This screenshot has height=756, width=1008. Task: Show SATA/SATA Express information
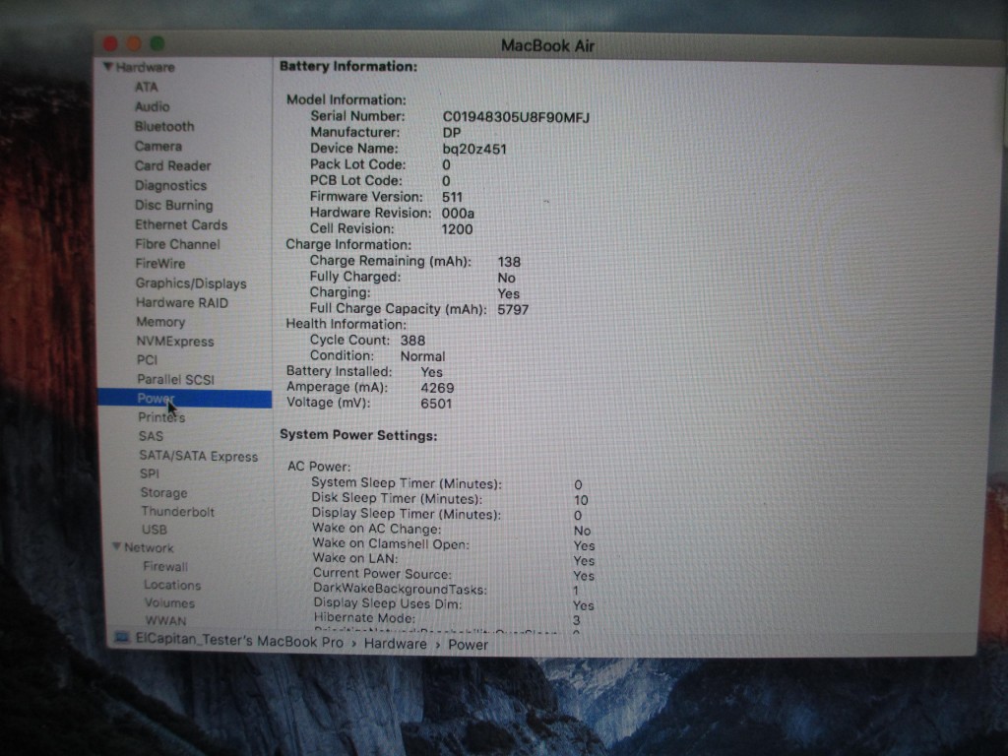point(199,456)
